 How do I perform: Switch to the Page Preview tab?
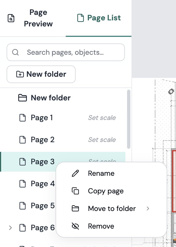(33, 18)
